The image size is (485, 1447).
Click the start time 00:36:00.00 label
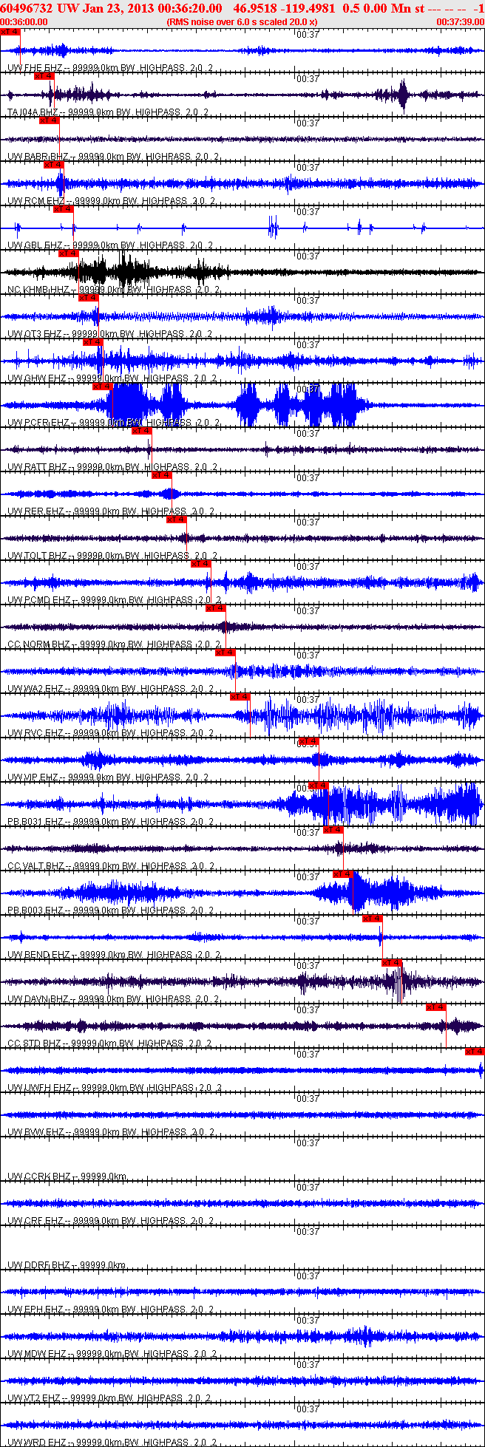[x=24, y=22]
